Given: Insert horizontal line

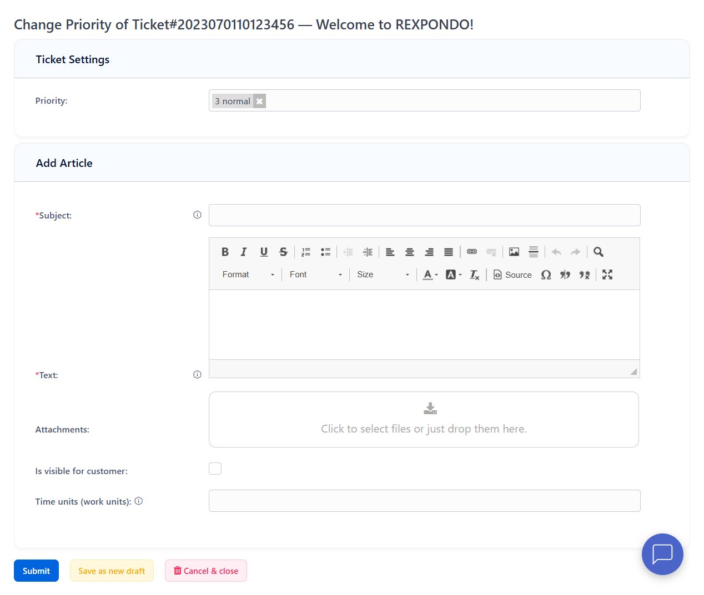Looking at the screenshot, I should (534, 252).
